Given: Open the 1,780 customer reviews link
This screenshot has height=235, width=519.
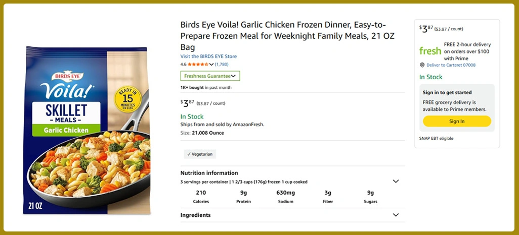Looking at the screenshot, I should point(222,65).
